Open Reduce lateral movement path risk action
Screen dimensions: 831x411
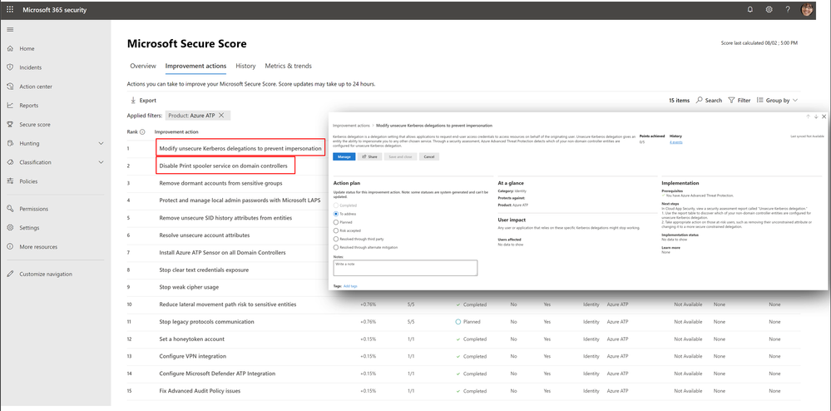(228, 305)
